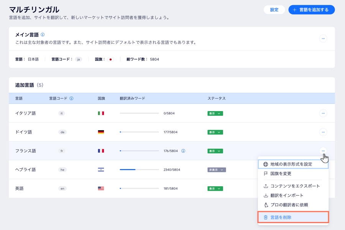Screen dimensions: 345x230
Task: Click the Israel flag in ヘブライ語 row
Action: (101, 170)
